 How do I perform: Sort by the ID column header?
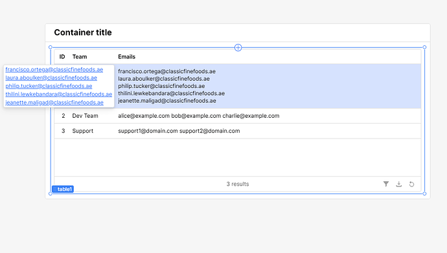coord(62,57)
